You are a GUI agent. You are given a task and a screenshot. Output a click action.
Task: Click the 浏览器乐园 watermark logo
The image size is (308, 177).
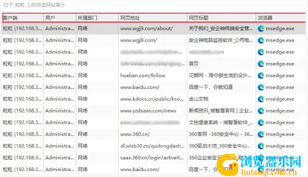260,165
